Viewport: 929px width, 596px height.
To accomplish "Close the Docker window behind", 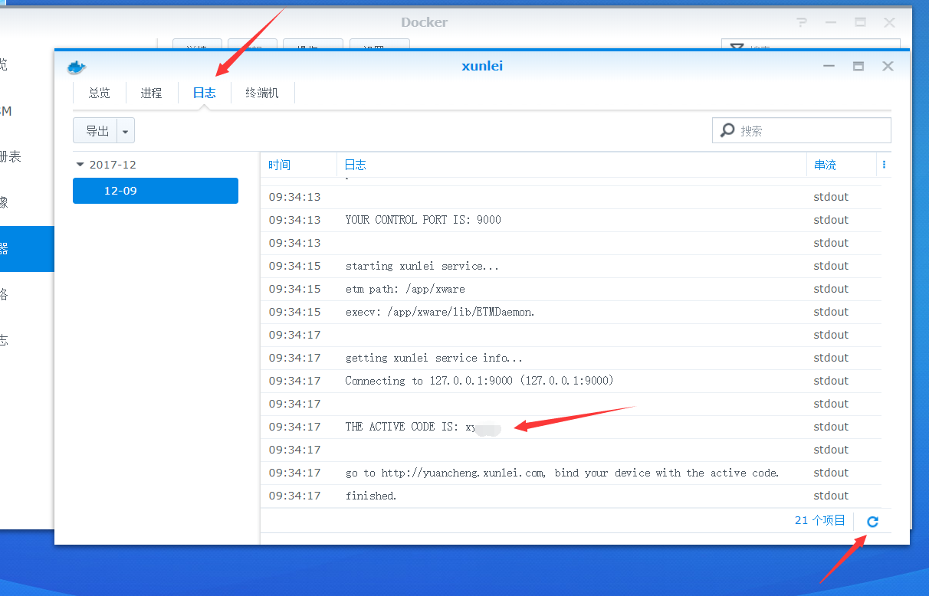I will point(889,23).
